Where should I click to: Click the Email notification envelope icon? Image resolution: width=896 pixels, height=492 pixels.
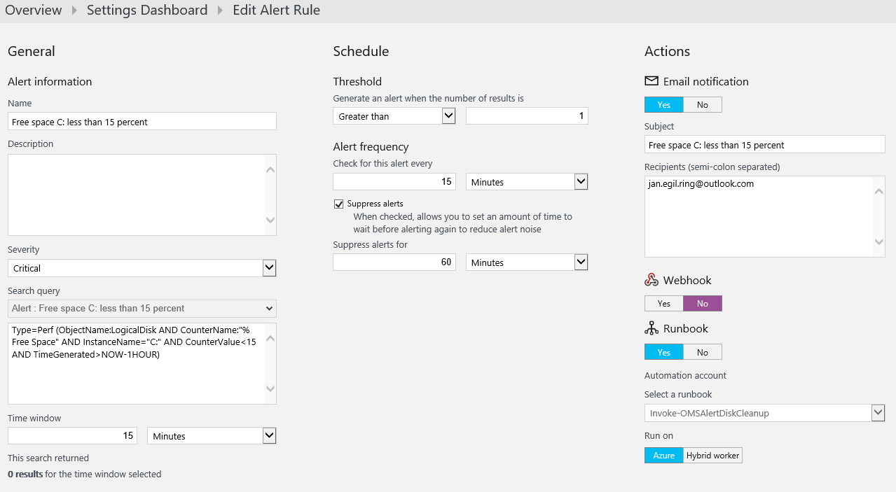coord(651,81)
